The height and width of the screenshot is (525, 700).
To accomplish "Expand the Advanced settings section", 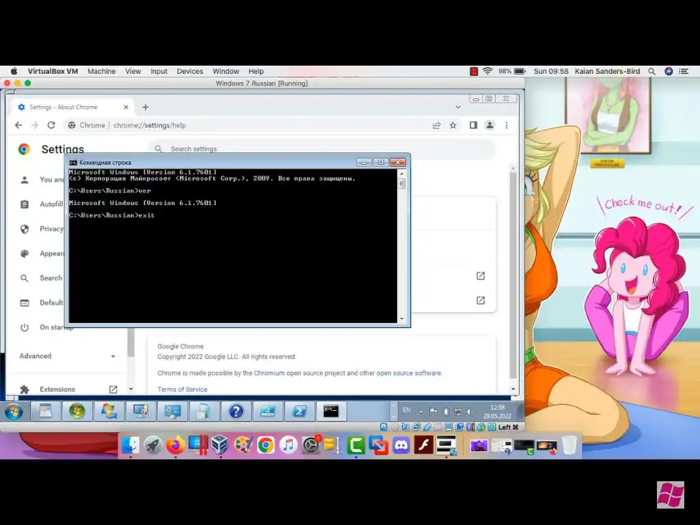I will click(x=68, y=355).
